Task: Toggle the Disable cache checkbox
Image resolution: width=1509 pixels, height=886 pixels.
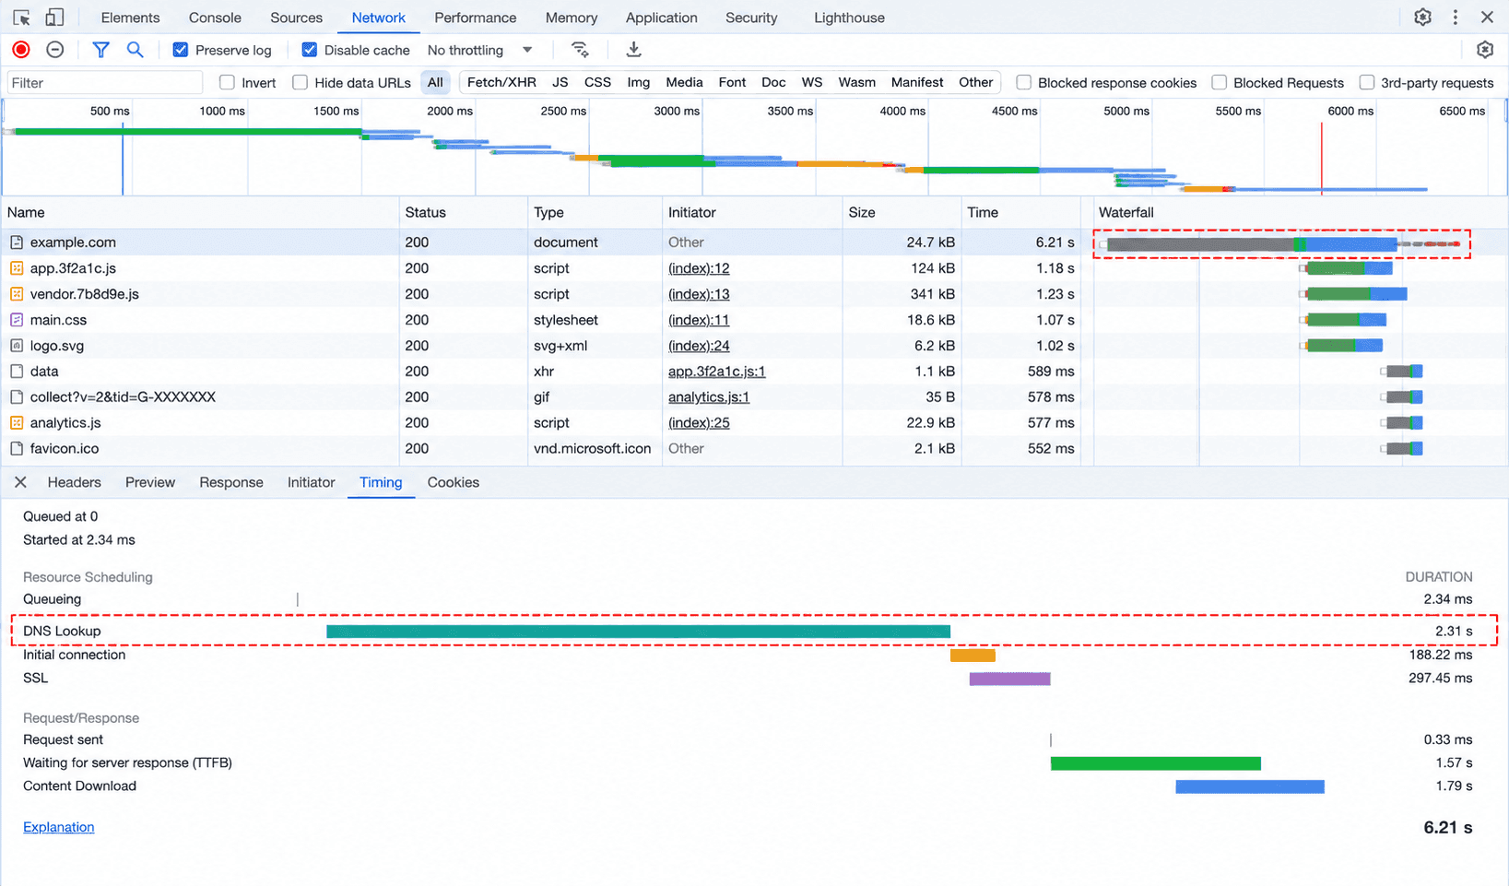Action: tap(310, 50)
